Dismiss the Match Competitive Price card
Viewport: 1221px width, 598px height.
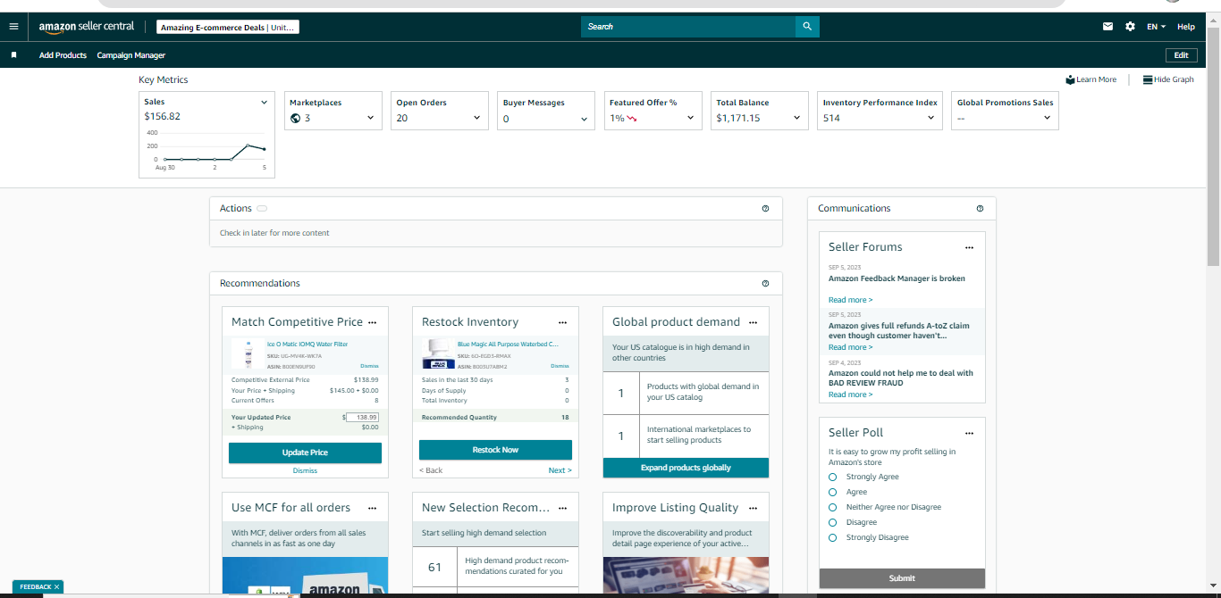305,470
